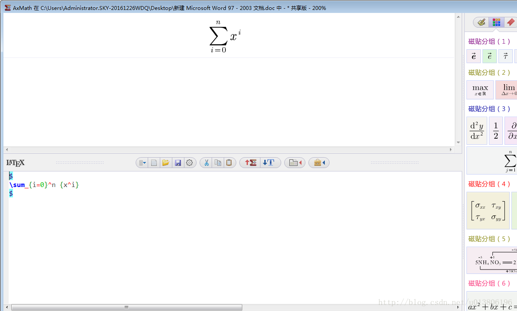Cut selected LaTeX text with scissors icon
The width and height of the screenshot is (517, 311).
click(x=206, y=162)
